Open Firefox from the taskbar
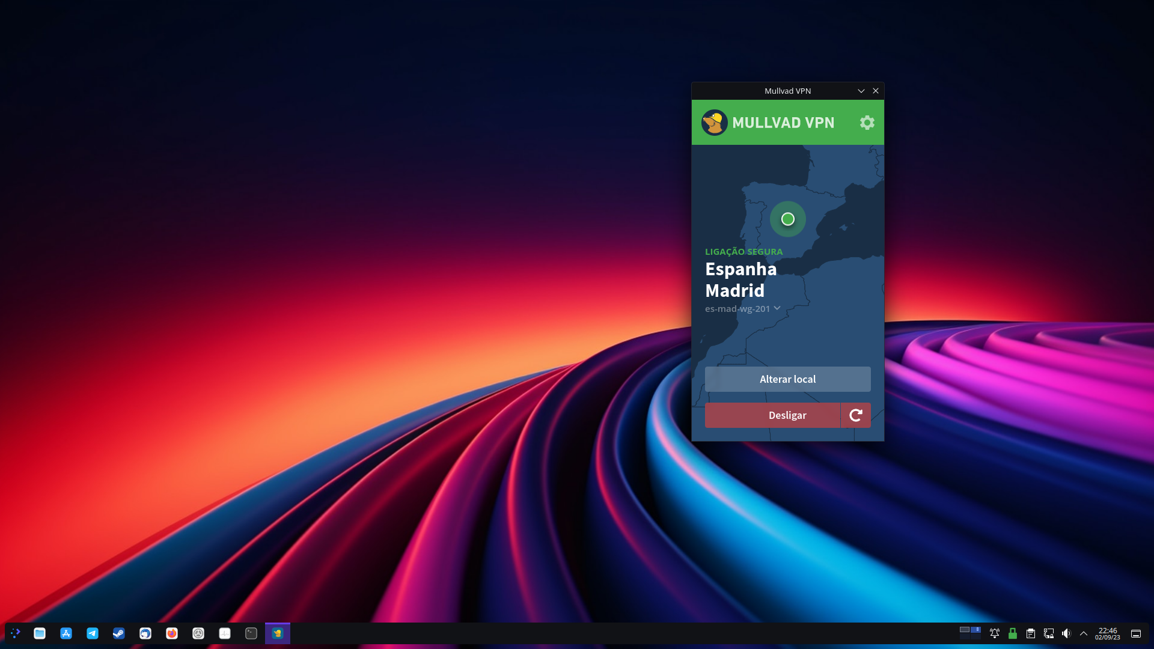Screen dimensions: 1154x649 pyautogui.click(x=172, y=633)
